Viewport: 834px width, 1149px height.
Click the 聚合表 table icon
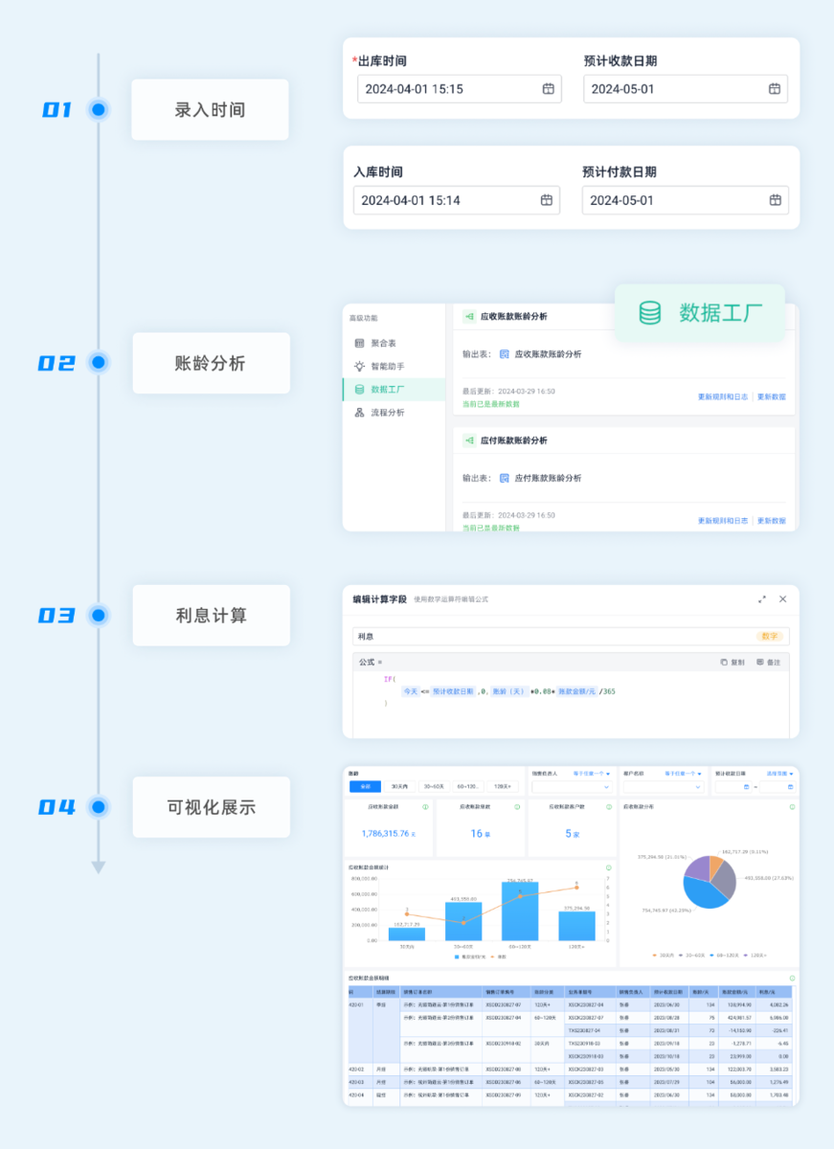tap(359, 343)
